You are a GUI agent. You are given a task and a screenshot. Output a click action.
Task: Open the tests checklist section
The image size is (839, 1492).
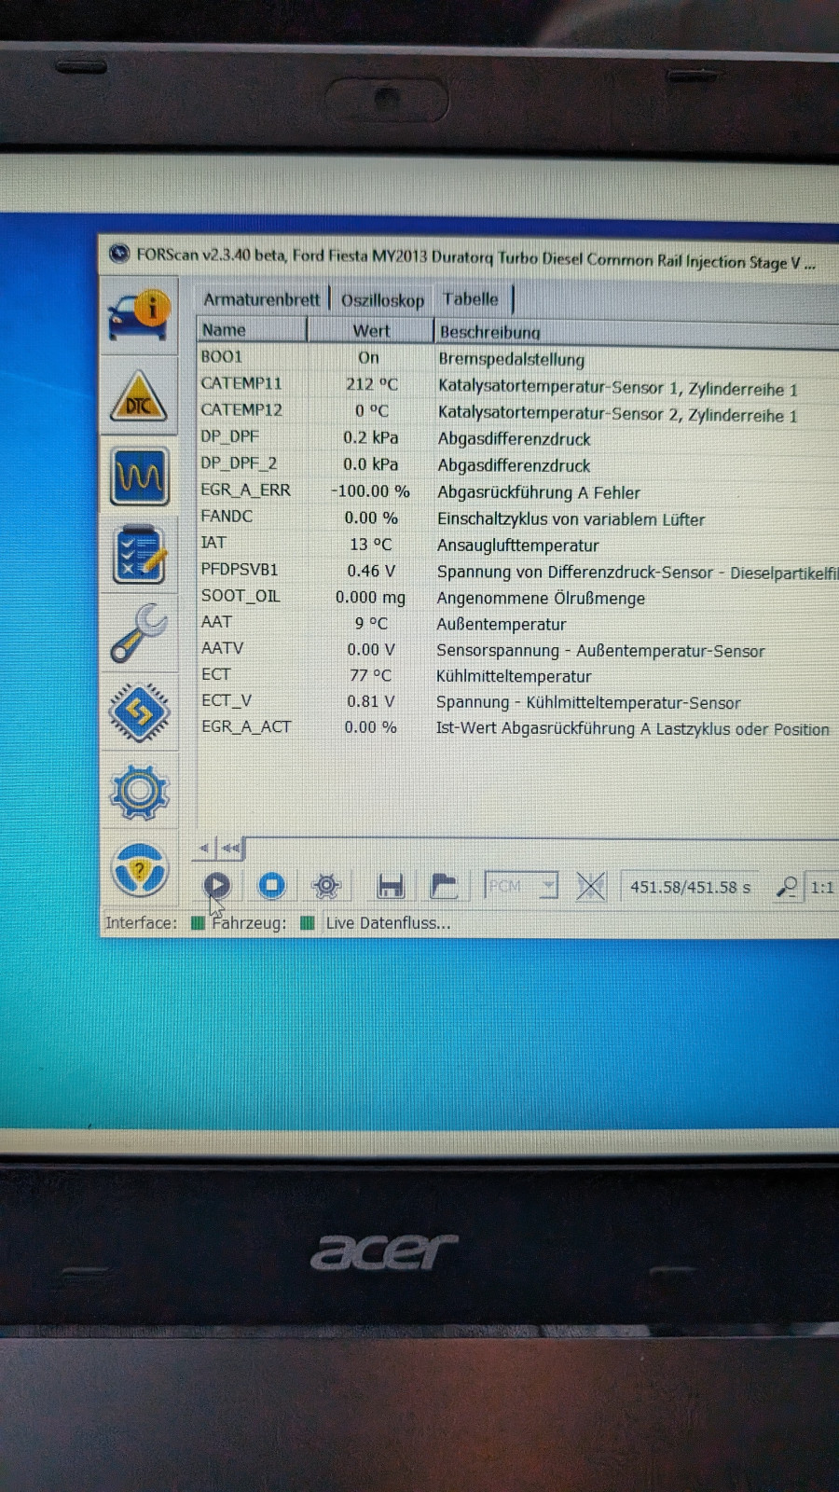pyautogui.click(x=139, y=556)
